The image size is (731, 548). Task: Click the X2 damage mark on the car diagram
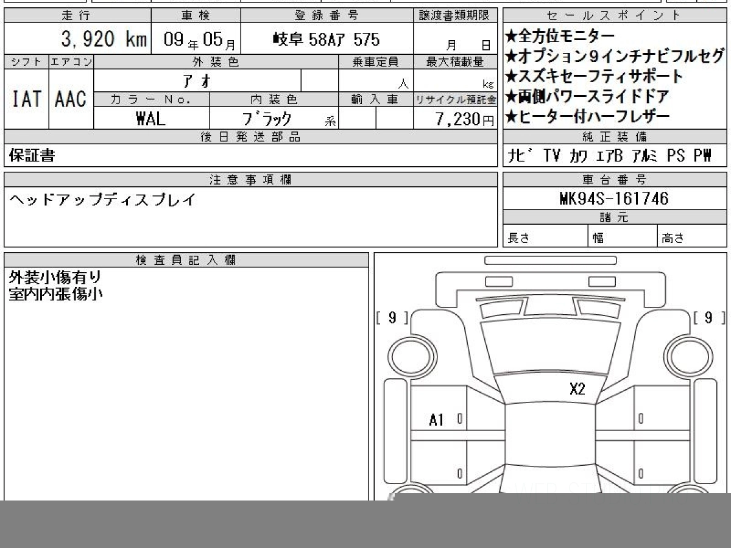pyautogui.click(x=577, y=389)
